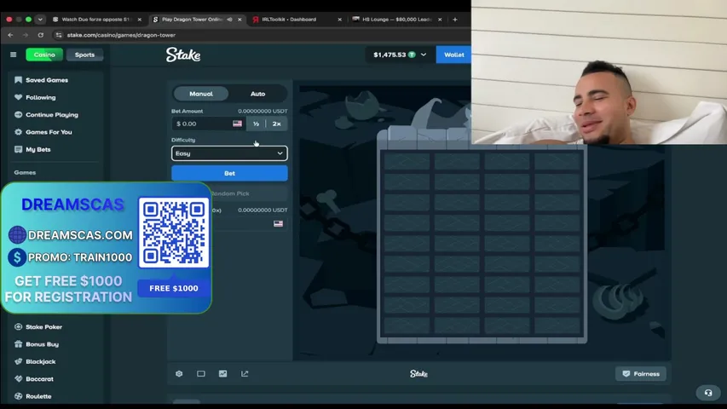This screenshot has height=409, width=727.
Task: Click the Games For You icon
Action: coord(18,132)
